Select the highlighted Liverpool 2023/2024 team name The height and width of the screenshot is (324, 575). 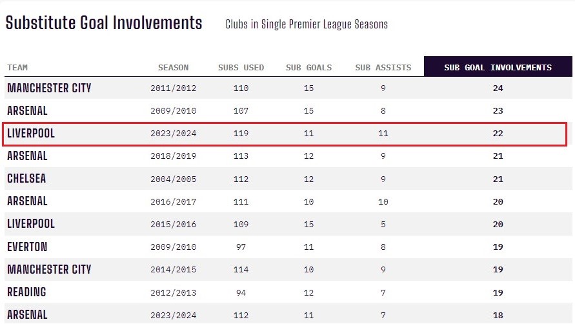click(x=31, y=134)
